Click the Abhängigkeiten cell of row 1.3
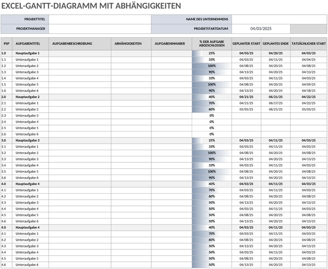328x269 pixels. [x=131, y=72]
